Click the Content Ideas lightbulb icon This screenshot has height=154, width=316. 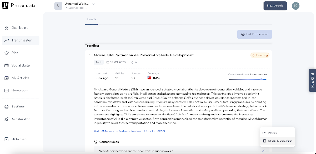pyautogui.click(x=96, y=142)
